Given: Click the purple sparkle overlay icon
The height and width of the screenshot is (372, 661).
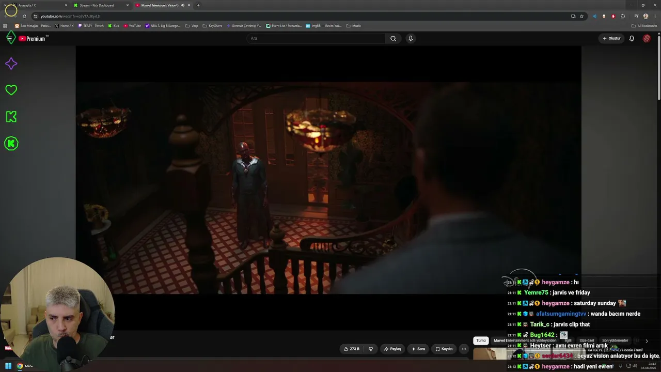Looking at the screenshot, I should 11,64.
